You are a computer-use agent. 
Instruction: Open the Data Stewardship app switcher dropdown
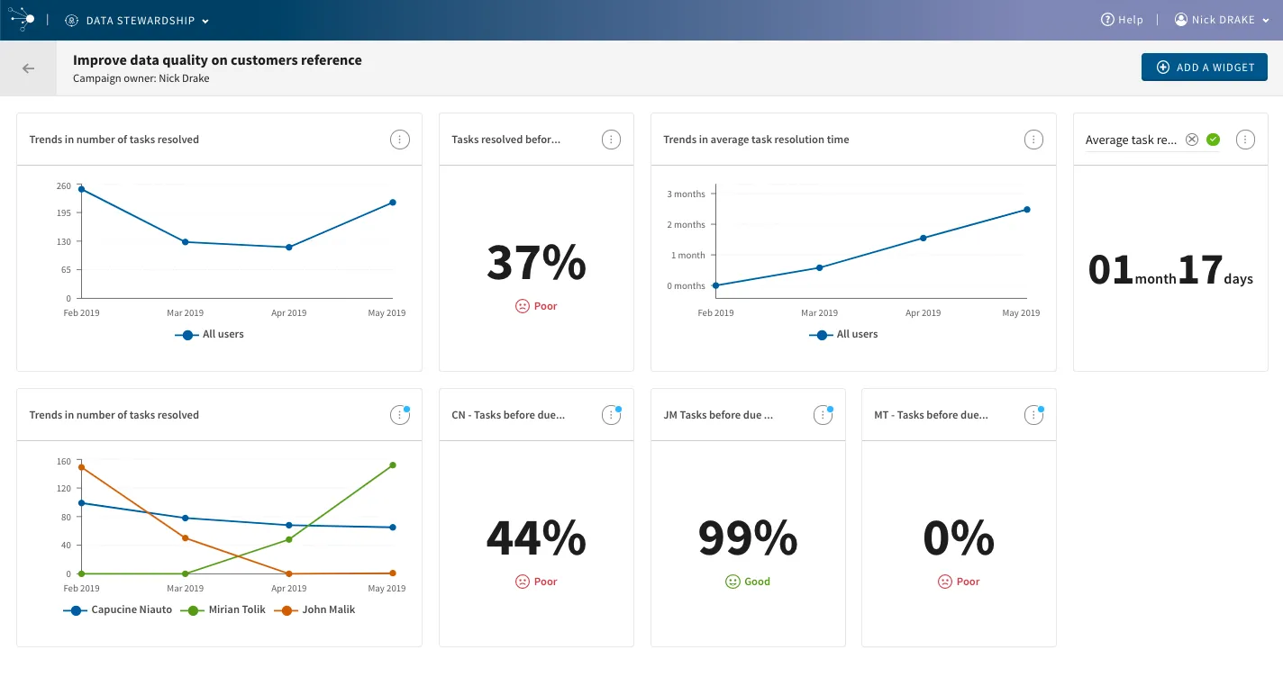pyautogui.click(x=137, y=20)
